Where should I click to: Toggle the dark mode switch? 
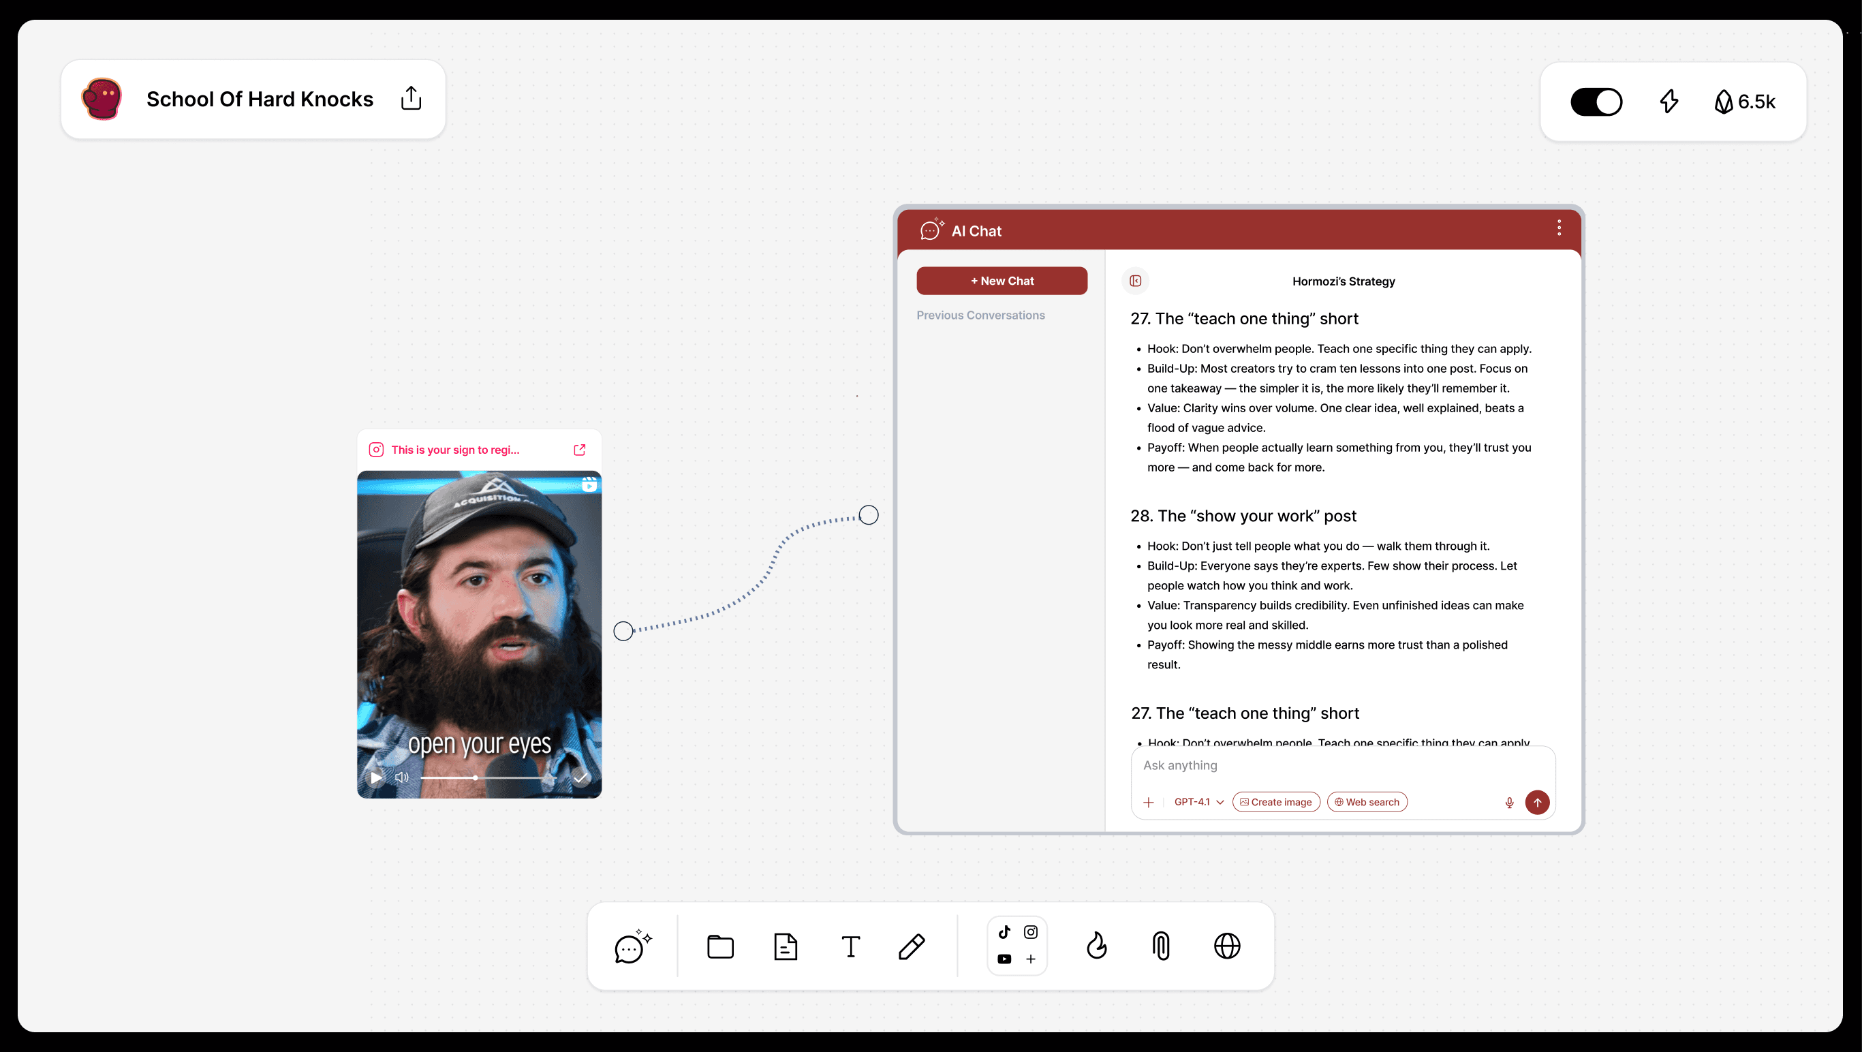coord(1596,102)
